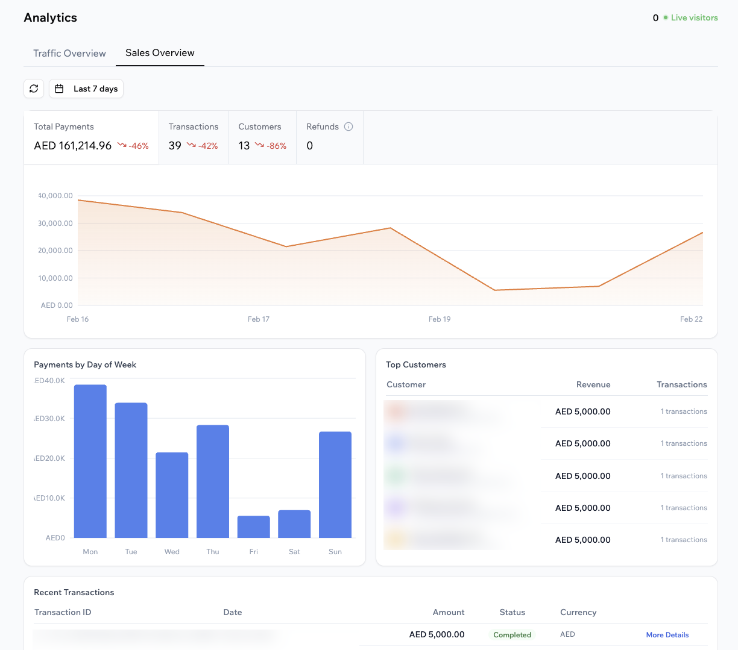Select the Mon bar in Payments chart
Screen dimensions: 738x650
pos(90,460)
